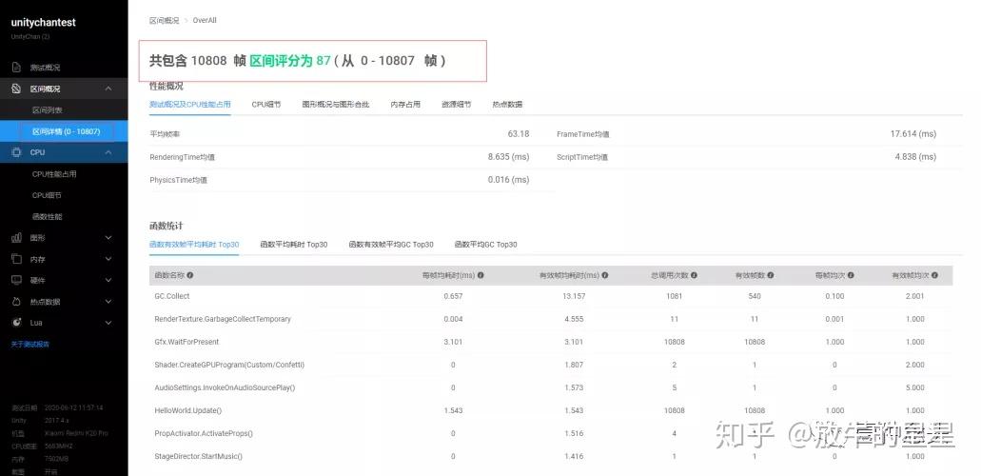Image resolution: width=981 pixels, height=476 pixels.
Task: Click the CPU chip icon in sidebar
Action: point(17,152)
